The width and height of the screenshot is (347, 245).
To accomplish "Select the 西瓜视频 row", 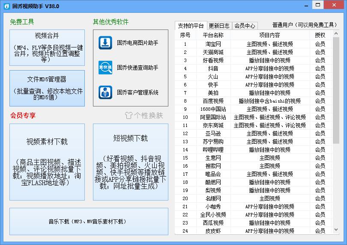I will tap(254, 223).
